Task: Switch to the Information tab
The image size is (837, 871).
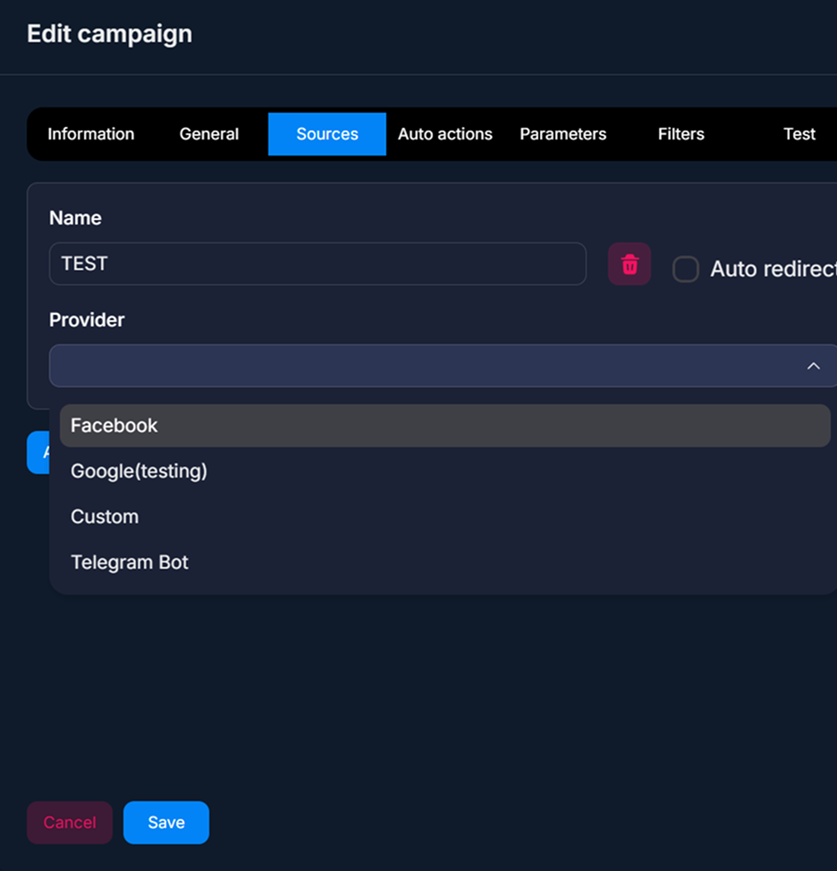Action: [x=91, y=134]
